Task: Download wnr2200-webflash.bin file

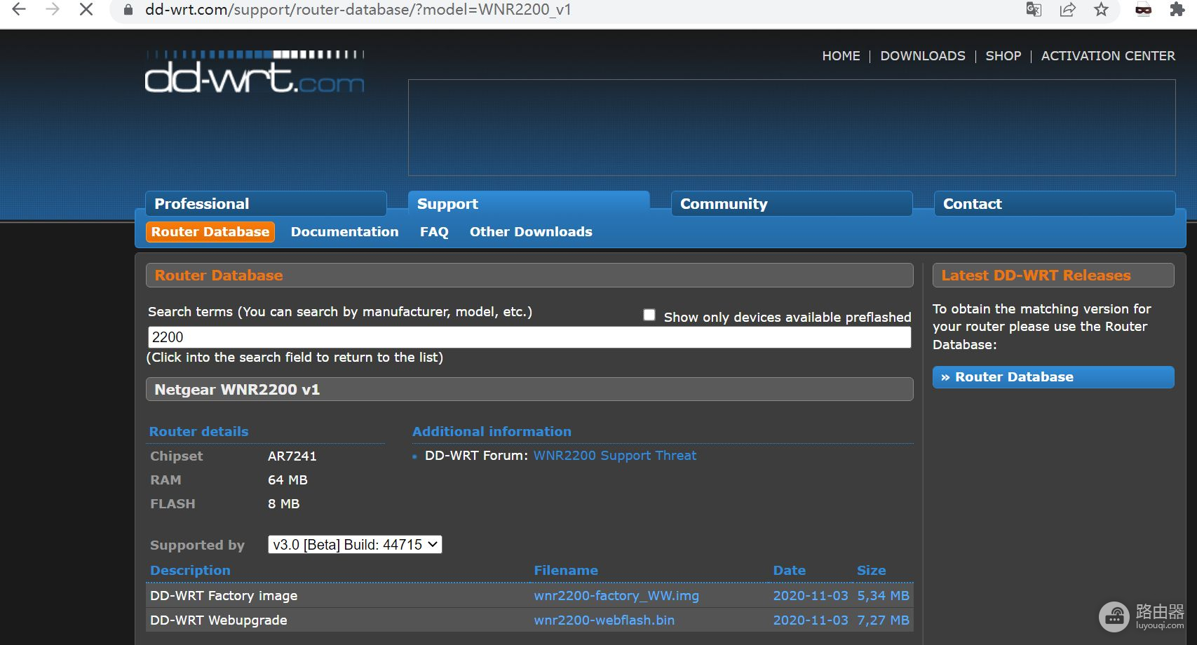Action: pos(604,620)
